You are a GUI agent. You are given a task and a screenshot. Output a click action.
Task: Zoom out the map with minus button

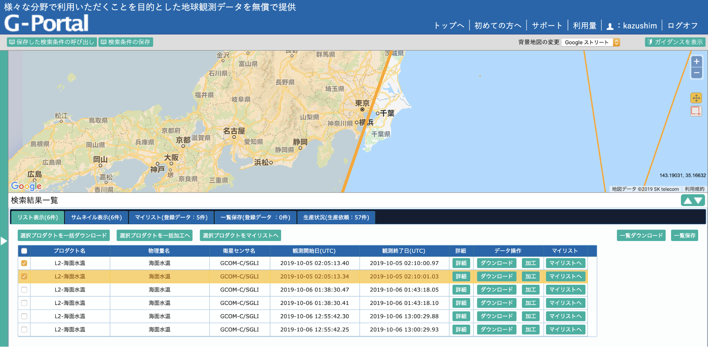pyautogui.click(x=696, y=73)
